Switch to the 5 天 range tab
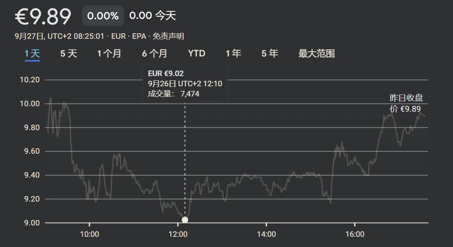Viewport: 453px width, 247px height. point(69,54)
